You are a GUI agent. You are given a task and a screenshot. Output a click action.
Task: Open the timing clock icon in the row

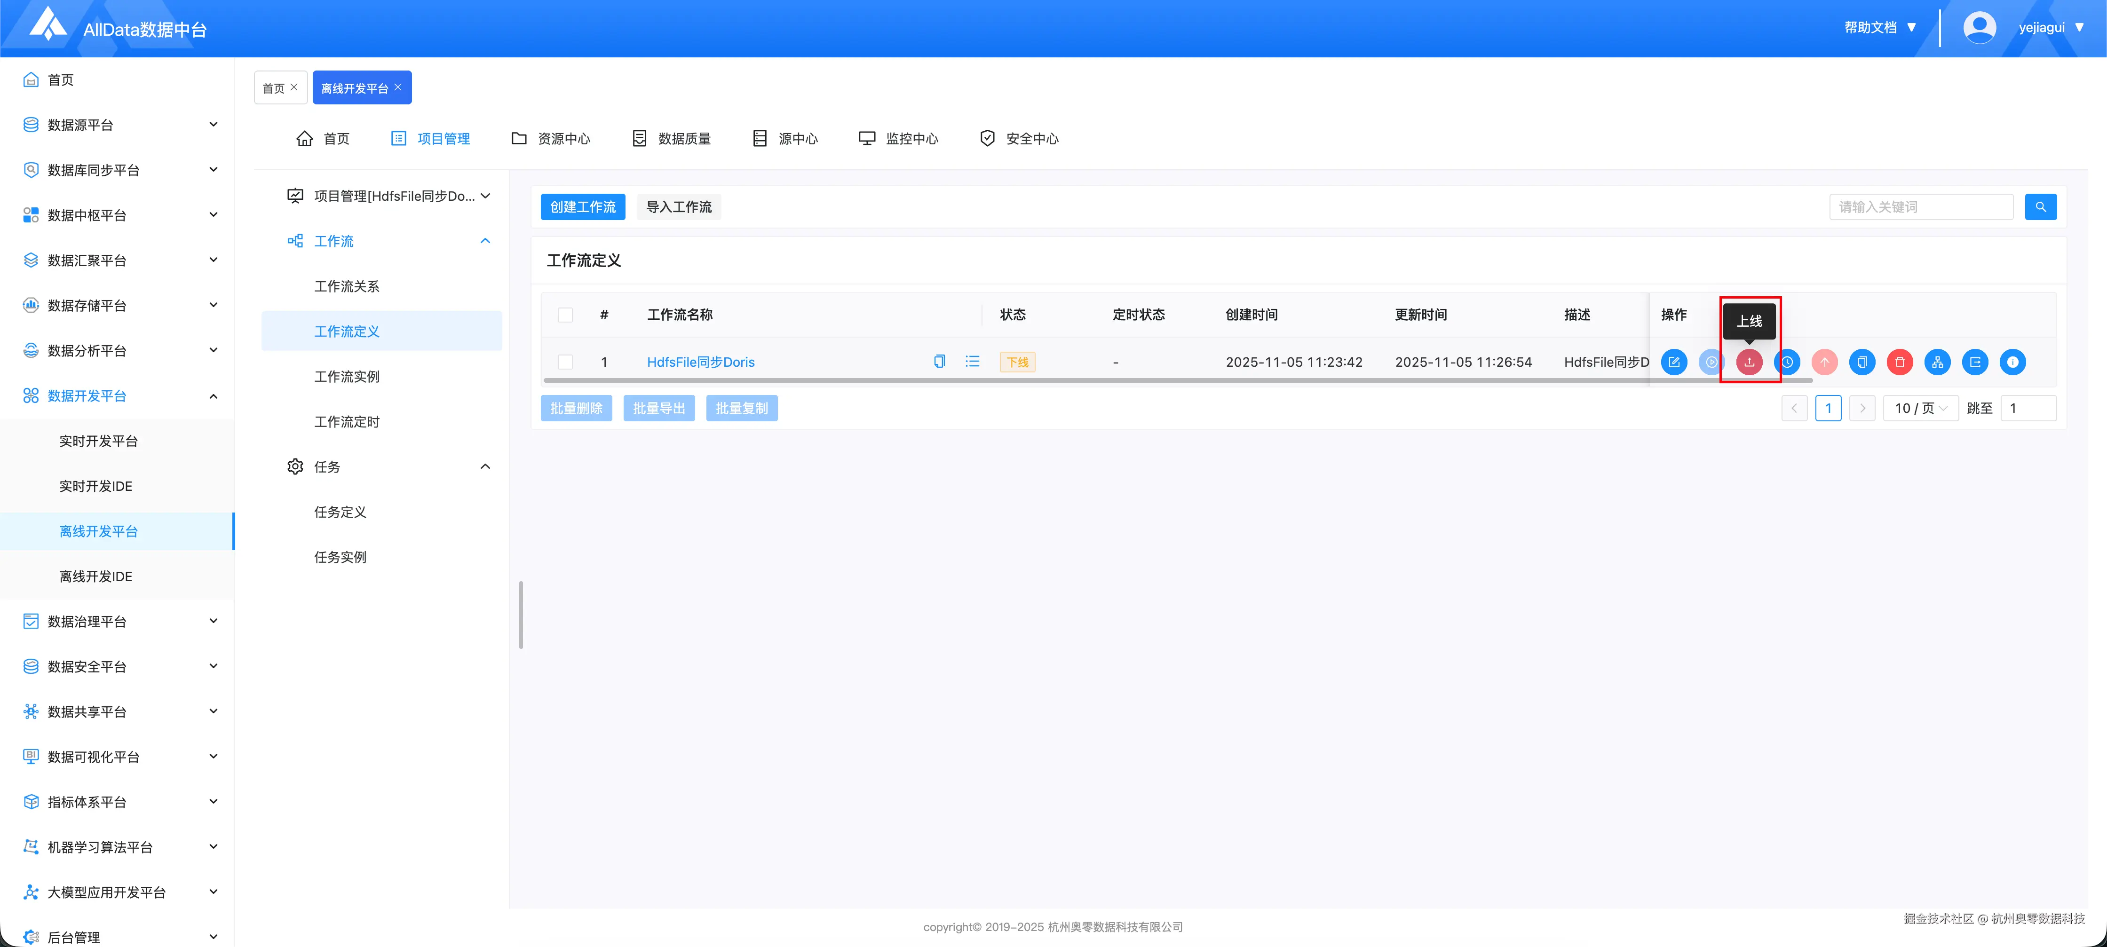click(1787, 362)
